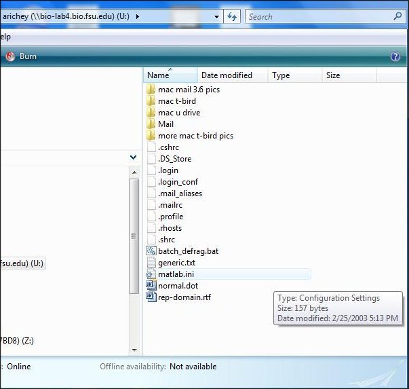The width and height of the screenshot is (409, 389).
Task: Sort files by Type column
Action: 295,75
